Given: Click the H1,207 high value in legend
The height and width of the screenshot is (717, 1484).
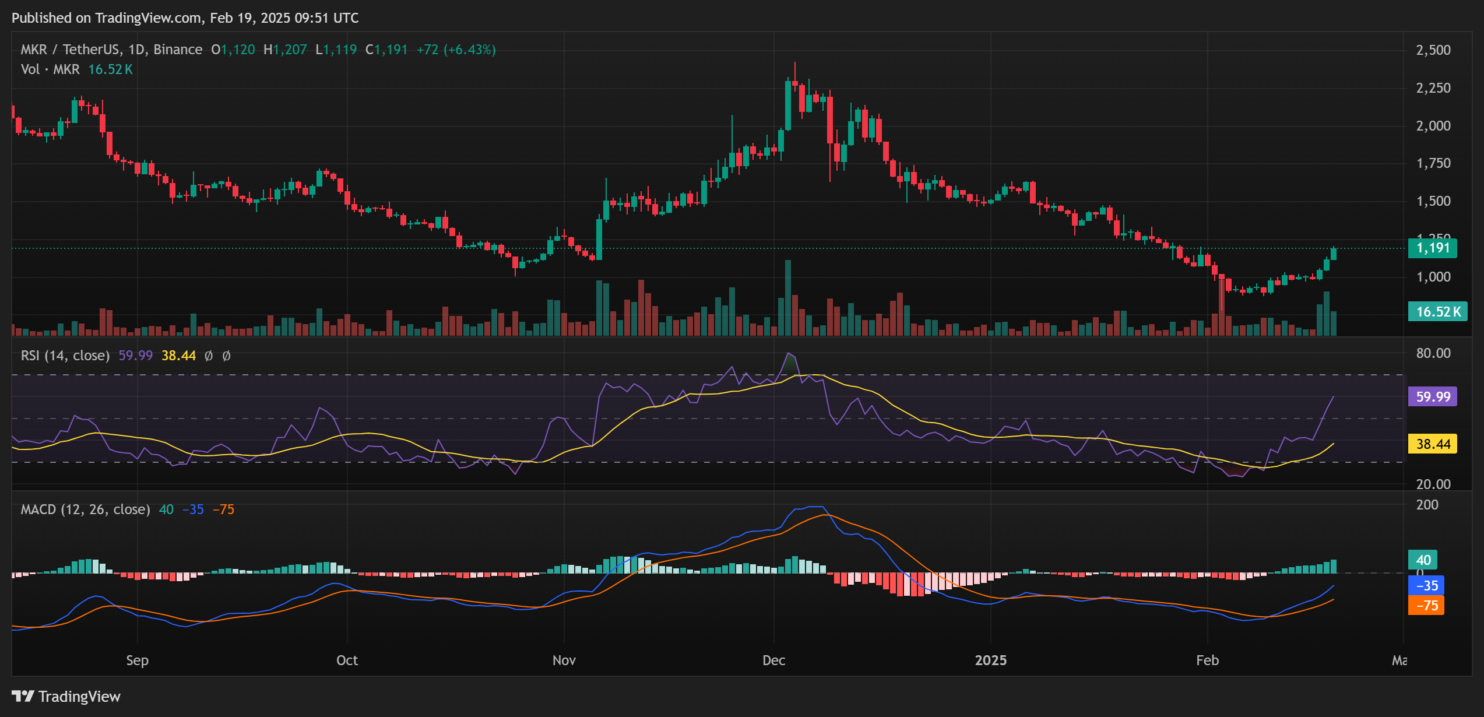Looking at the screenshot, I should pyautogui.click(x=285, y=50).
